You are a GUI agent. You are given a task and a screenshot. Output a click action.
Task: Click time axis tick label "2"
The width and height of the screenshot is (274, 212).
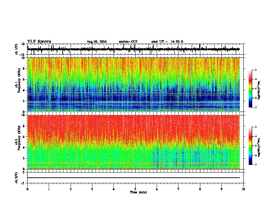point(71,189)
